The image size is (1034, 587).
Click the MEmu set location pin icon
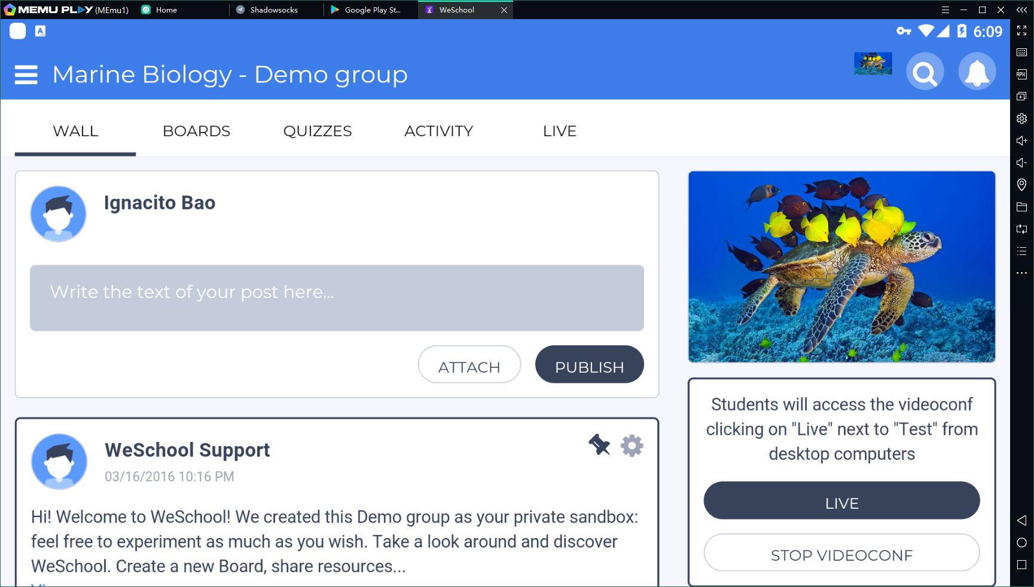pos(1021,185)
